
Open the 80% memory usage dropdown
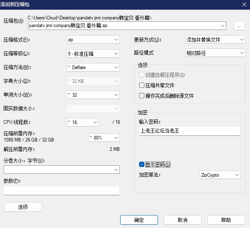tap(104, 138)
